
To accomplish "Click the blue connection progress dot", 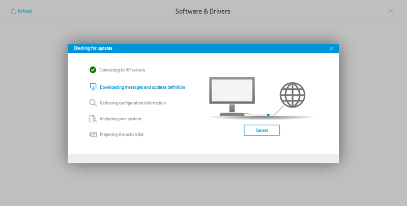I will tap(268, 115).
